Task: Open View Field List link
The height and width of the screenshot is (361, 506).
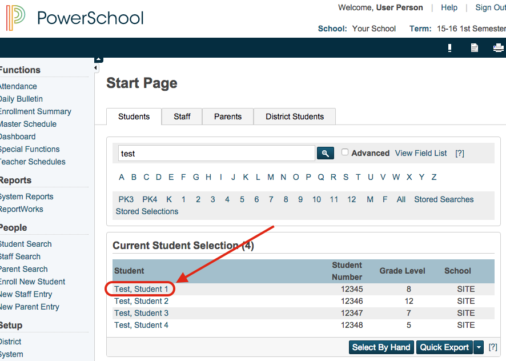Action: [421, 153]
